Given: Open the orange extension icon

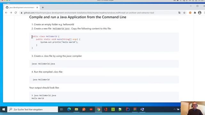Looking at the screenshot, I should [x=190, y=13].
